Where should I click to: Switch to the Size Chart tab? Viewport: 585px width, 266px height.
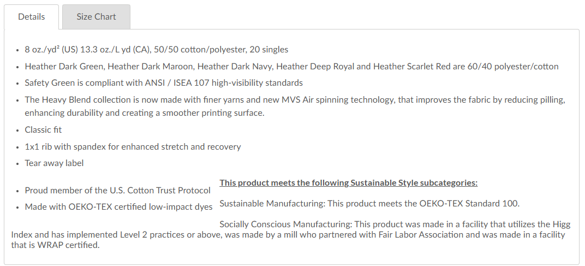pyautogui.click(x=96, y=17)
